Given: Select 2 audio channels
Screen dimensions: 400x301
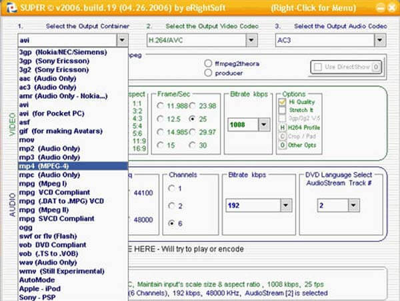Looking at the screenshot, I should coord(172,206).
